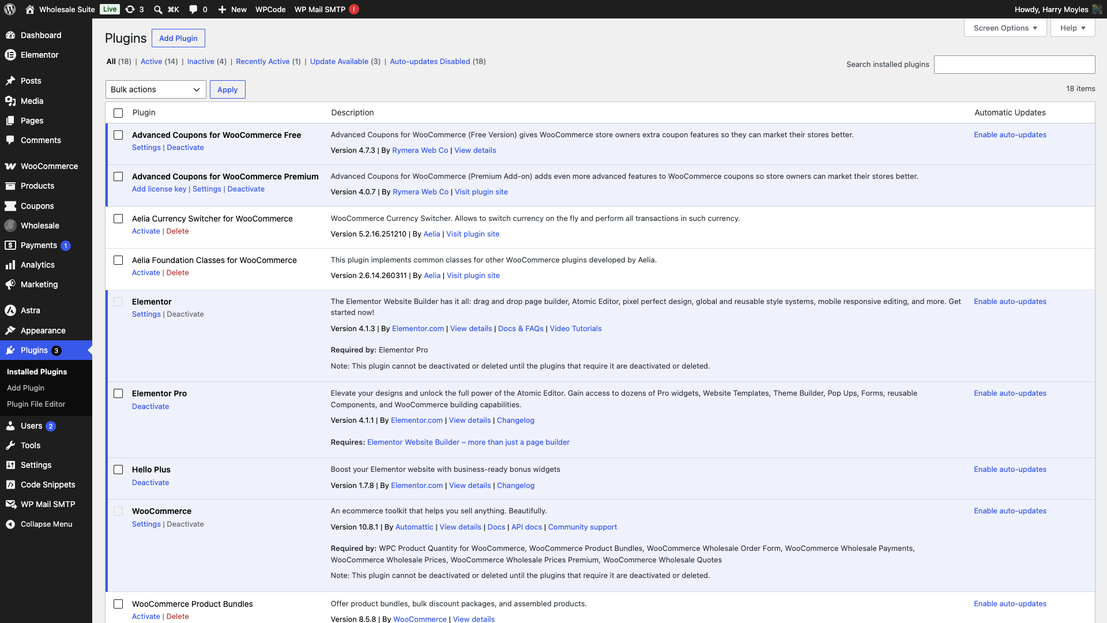Open user avatar next to Harry Moyles
The height and width of the screenshot is (623, 1107).
click(x=1097, y=9)
